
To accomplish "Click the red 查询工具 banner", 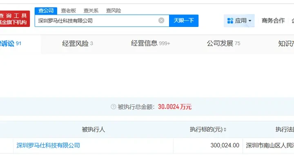I will pos(15,19).
